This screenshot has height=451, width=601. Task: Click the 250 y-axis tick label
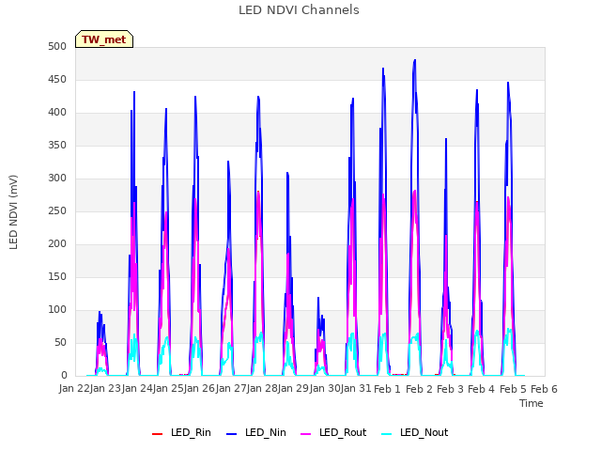pyautogui.click(x=57, y=210)
